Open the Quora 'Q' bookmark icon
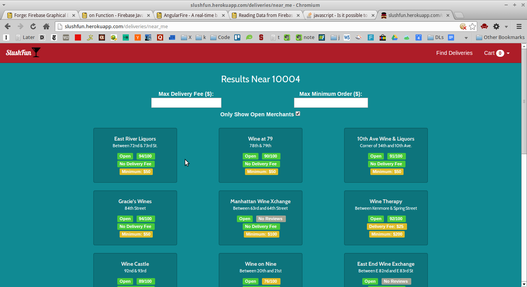Image resolution: width=527 pixels, height=287 pixels. (160, 37)
